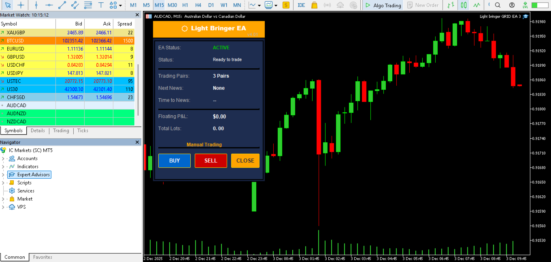Viewport: 551px width, 262px height.
Task: Click the Light bringer GRID EA label
Action: pos(500,17)
